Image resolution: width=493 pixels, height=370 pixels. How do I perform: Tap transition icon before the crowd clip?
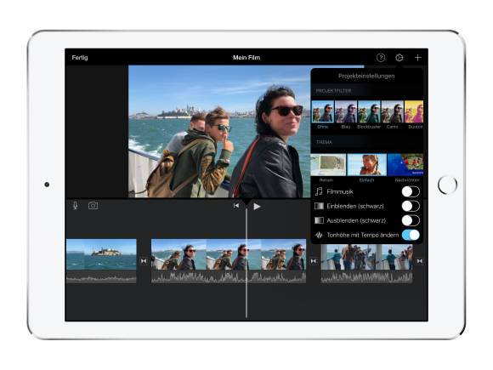314,261
